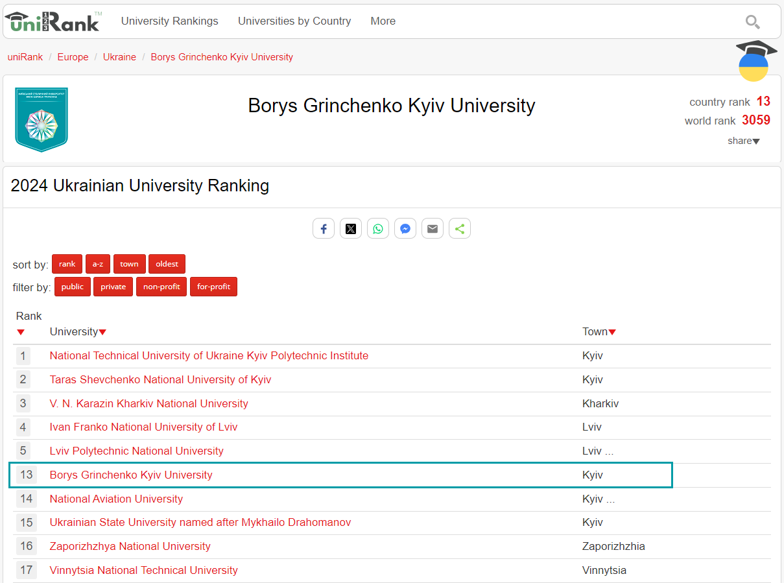Click the Ukraine graduation cap flag icon
The image size is (784, 583).
754,61
